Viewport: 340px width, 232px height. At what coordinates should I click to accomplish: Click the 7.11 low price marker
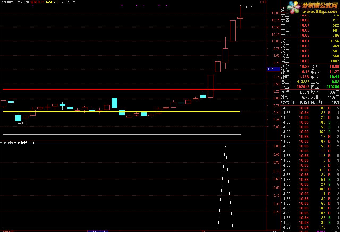point(24,124)
